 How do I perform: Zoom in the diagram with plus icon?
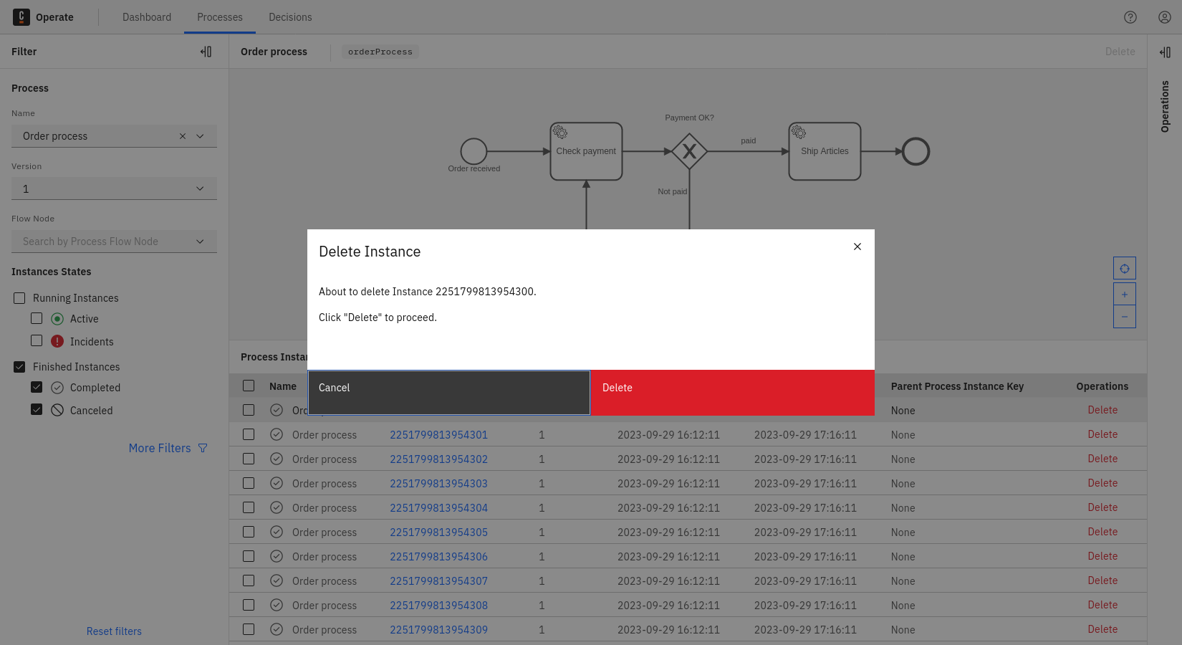pos(1125,295)
